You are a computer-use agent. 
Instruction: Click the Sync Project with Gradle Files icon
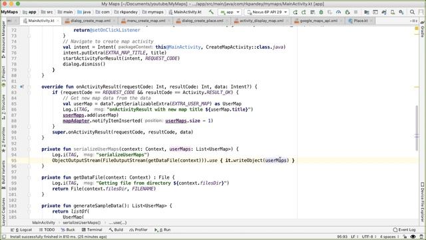click(384, 12)
